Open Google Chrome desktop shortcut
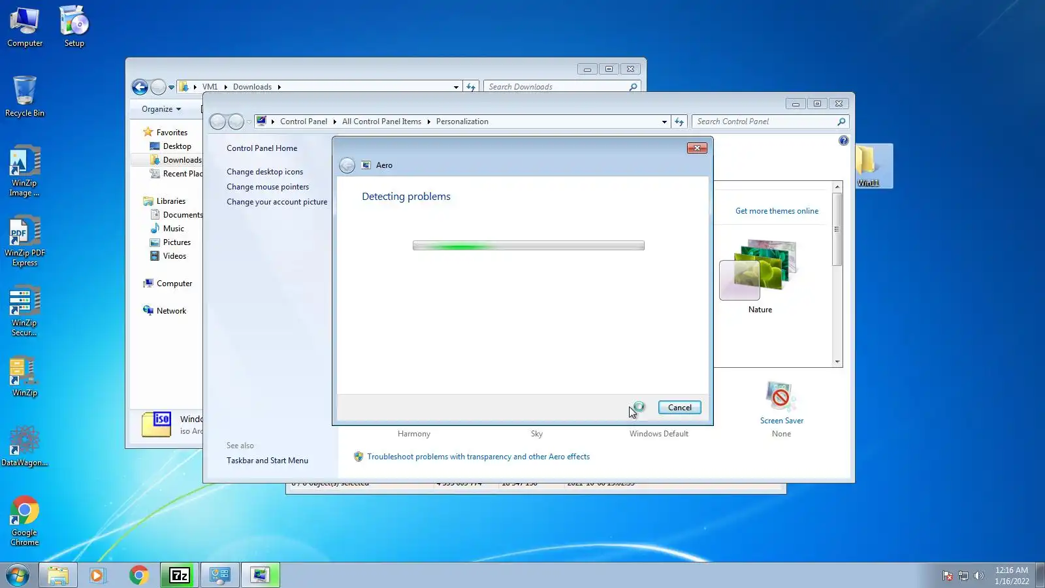This screenshot has width=1045, height=588. click(25, 521)
